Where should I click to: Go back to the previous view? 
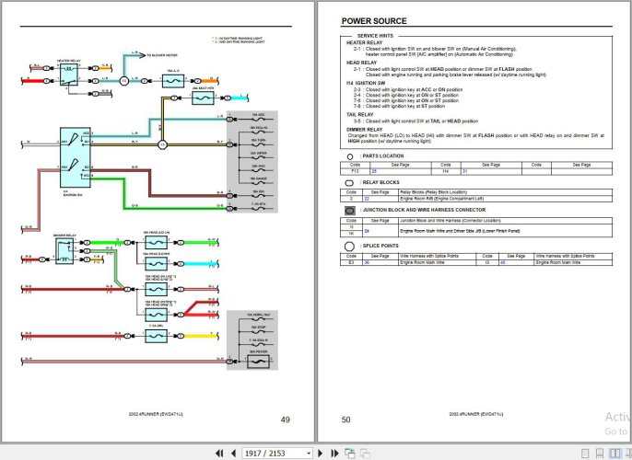(x=350, y=454)
